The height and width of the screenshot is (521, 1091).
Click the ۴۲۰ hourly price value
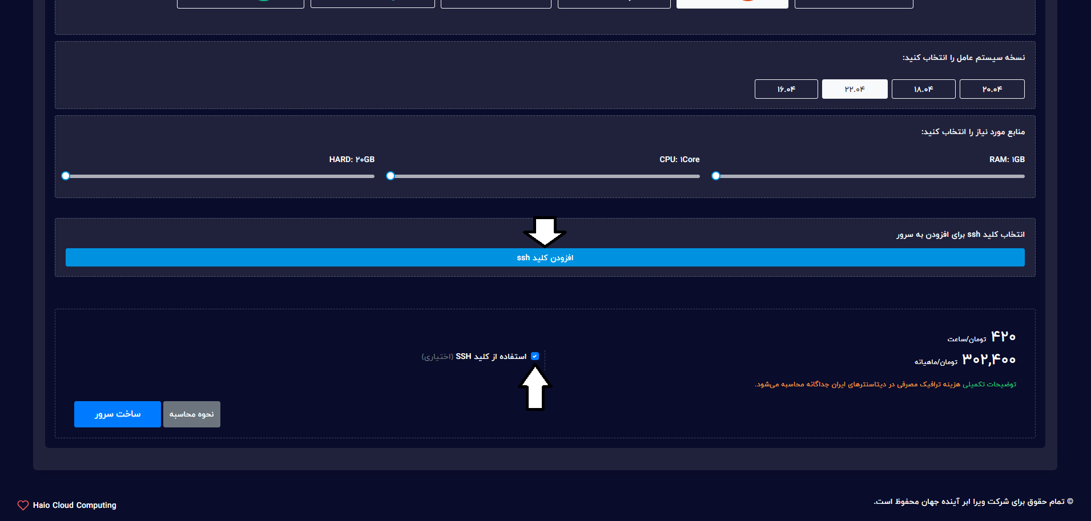click(x=1003, y=337)
